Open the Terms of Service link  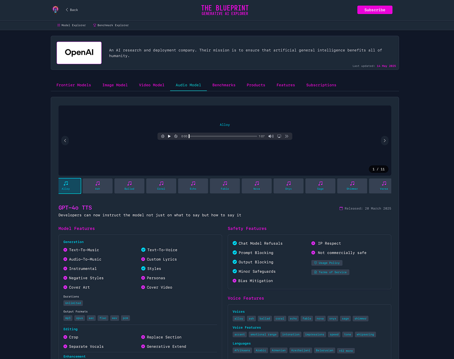(x=330, y=272)
